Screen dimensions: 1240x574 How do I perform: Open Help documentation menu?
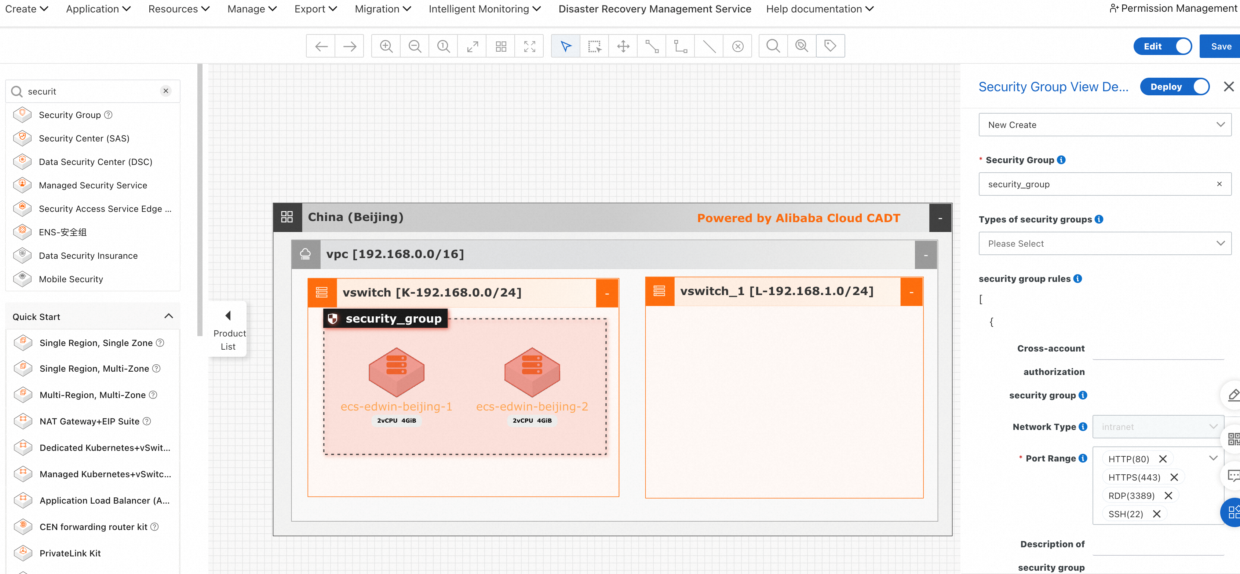point(820,9)
